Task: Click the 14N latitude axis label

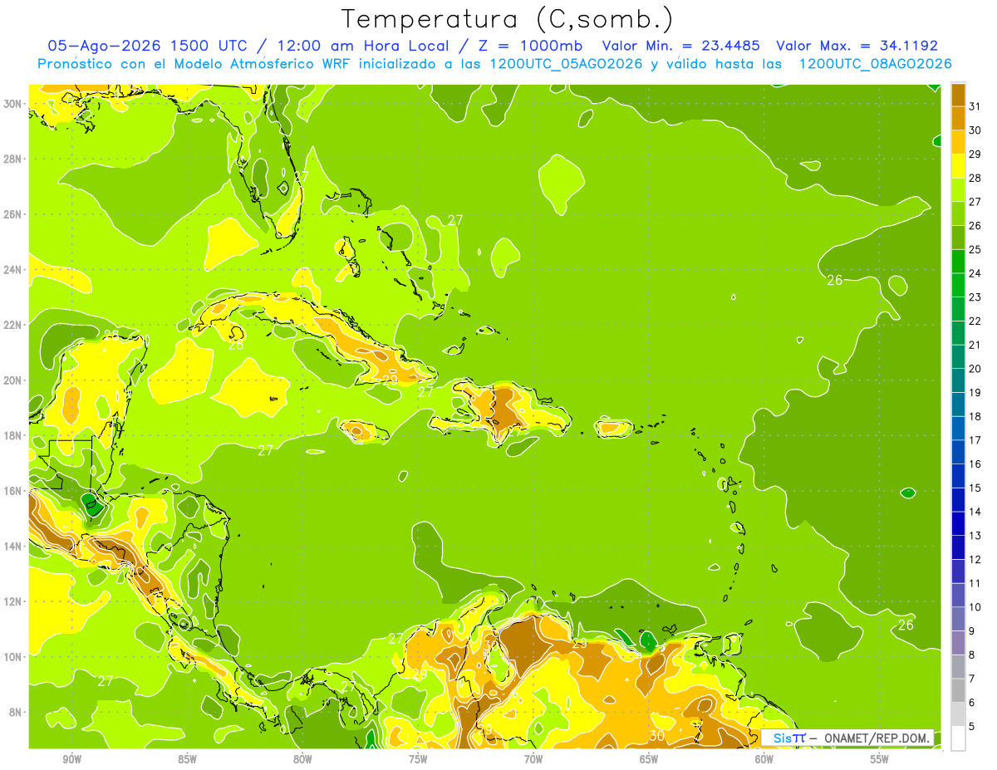Action: click(x=13, y=547)
